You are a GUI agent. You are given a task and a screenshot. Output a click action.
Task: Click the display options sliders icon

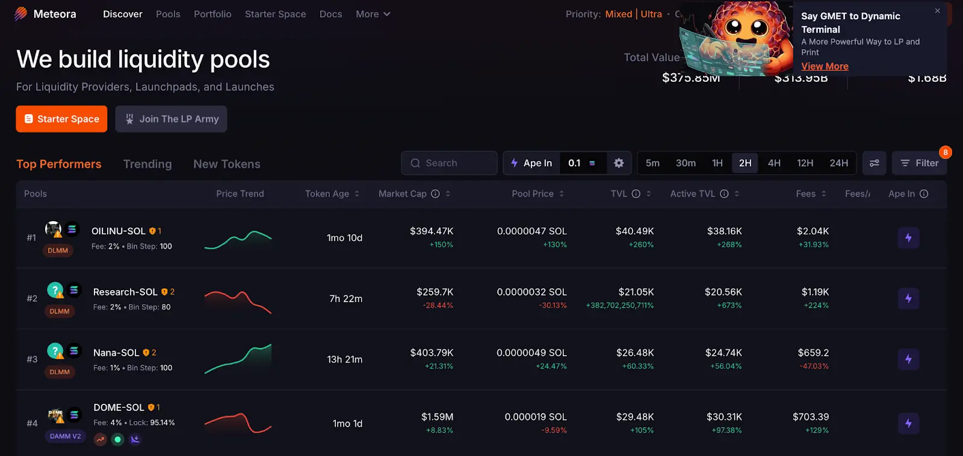(874, 163)
